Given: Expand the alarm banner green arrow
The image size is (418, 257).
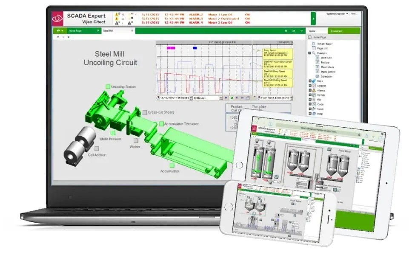Looking at the screenshot, I should coord(313,19).
